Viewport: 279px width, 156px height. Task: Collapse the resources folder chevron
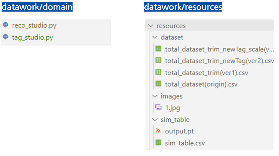150,26
